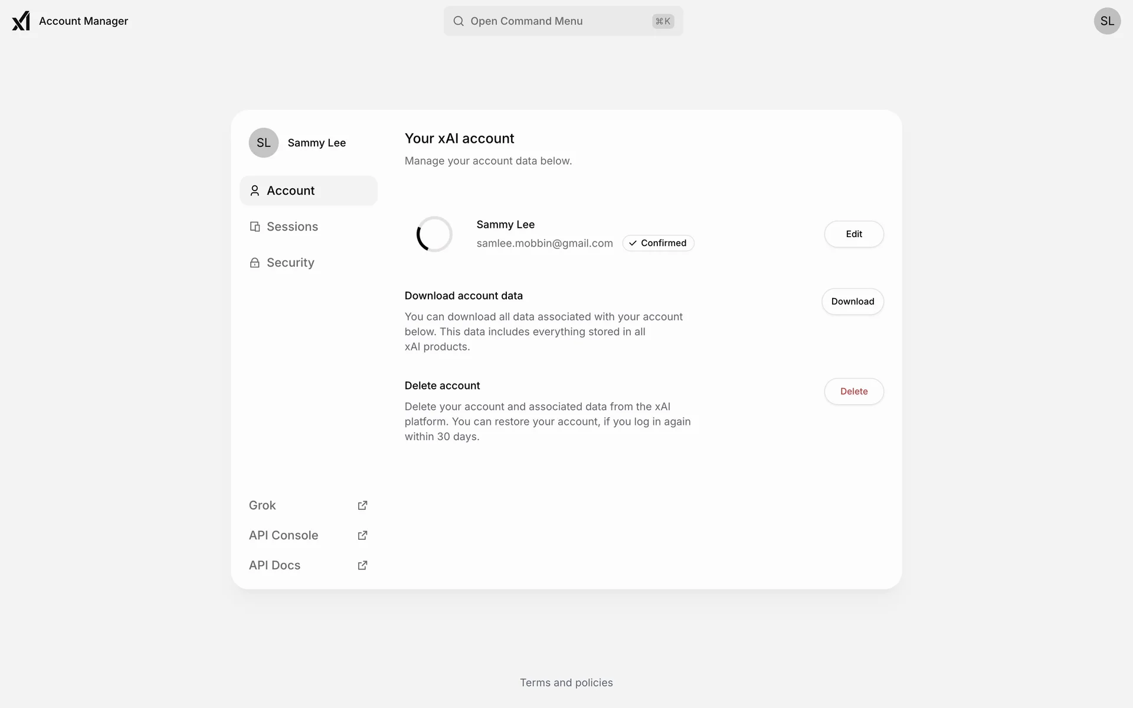This screenshot has height=708, width=1133.
Task: Download your account data
Action: [853, 301]
